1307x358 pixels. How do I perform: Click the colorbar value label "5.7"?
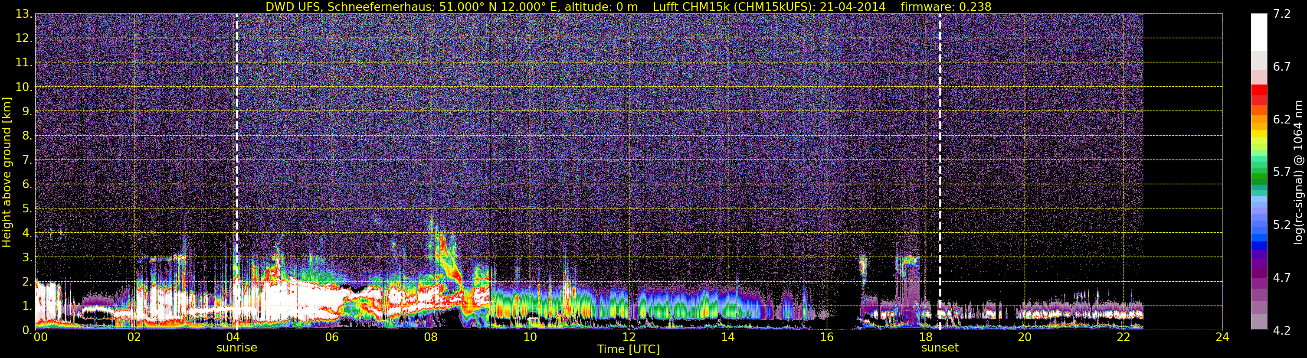pyautogui.click(x=1282, y=172)
